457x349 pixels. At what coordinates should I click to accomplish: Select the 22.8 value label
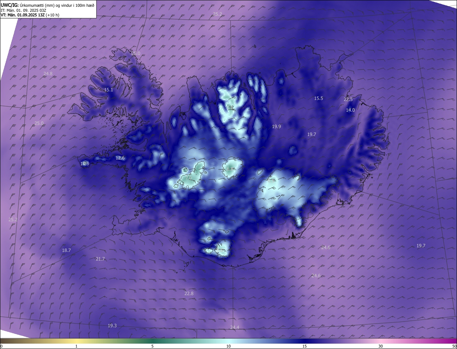(x=189, y=294)
